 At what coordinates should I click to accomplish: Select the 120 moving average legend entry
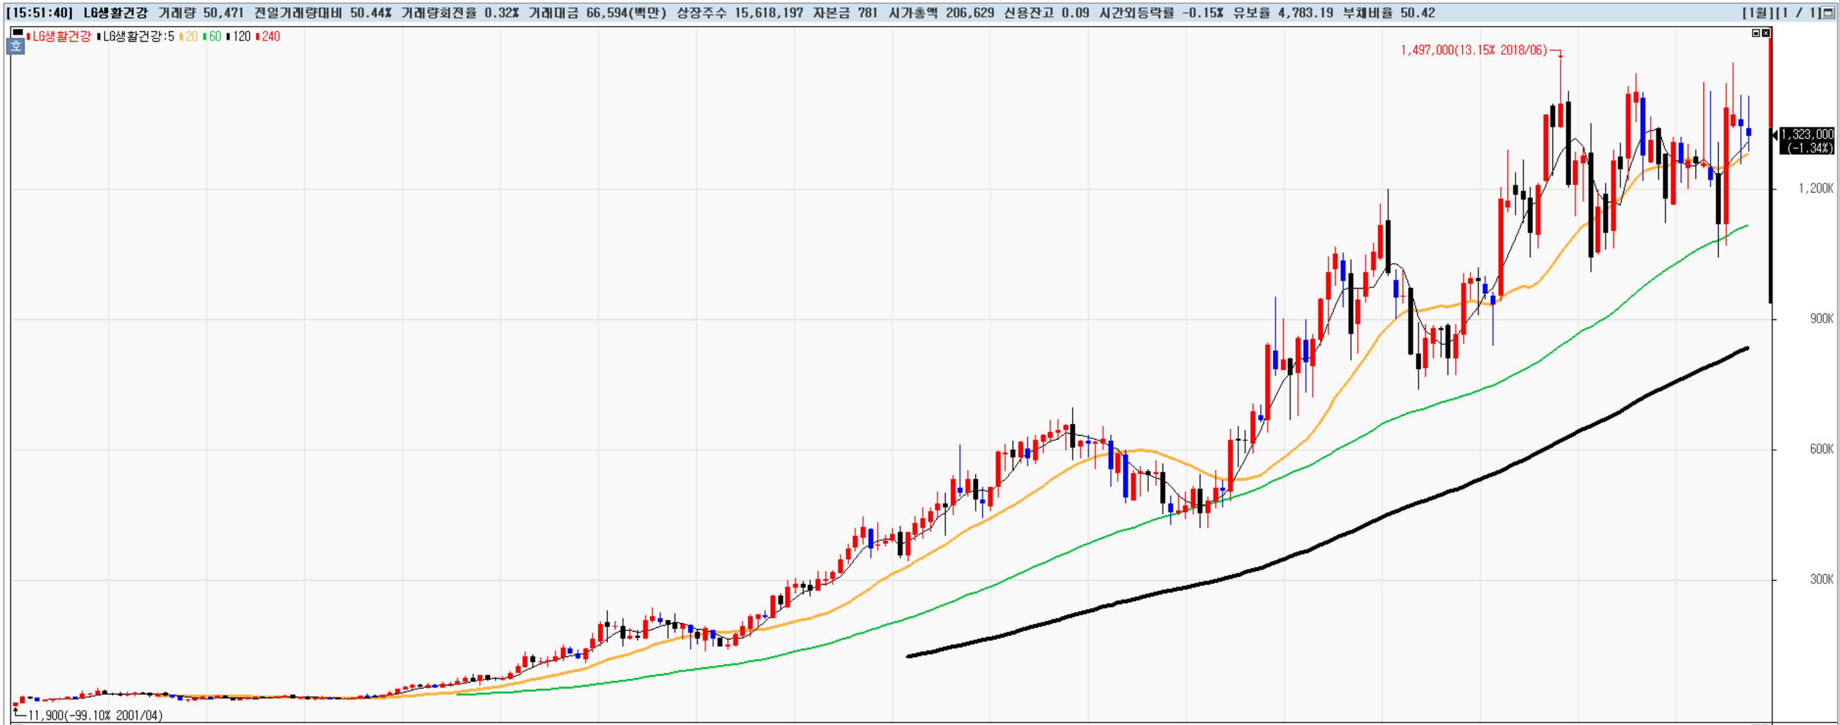[241, 37]
